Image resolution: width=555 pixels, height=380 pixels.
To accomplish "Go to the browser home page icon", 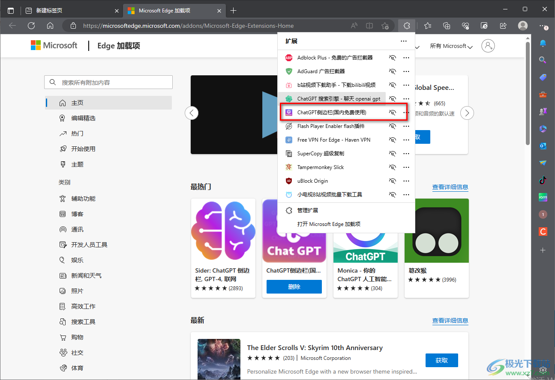I will click(50, 26).
